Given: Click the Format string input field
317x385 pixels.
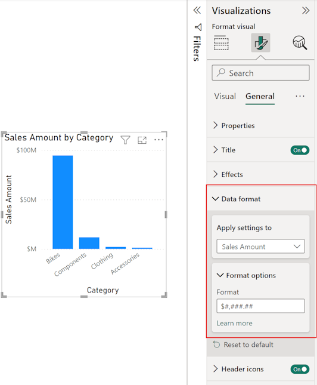Looking at the screenshot, I should (260, 306).
